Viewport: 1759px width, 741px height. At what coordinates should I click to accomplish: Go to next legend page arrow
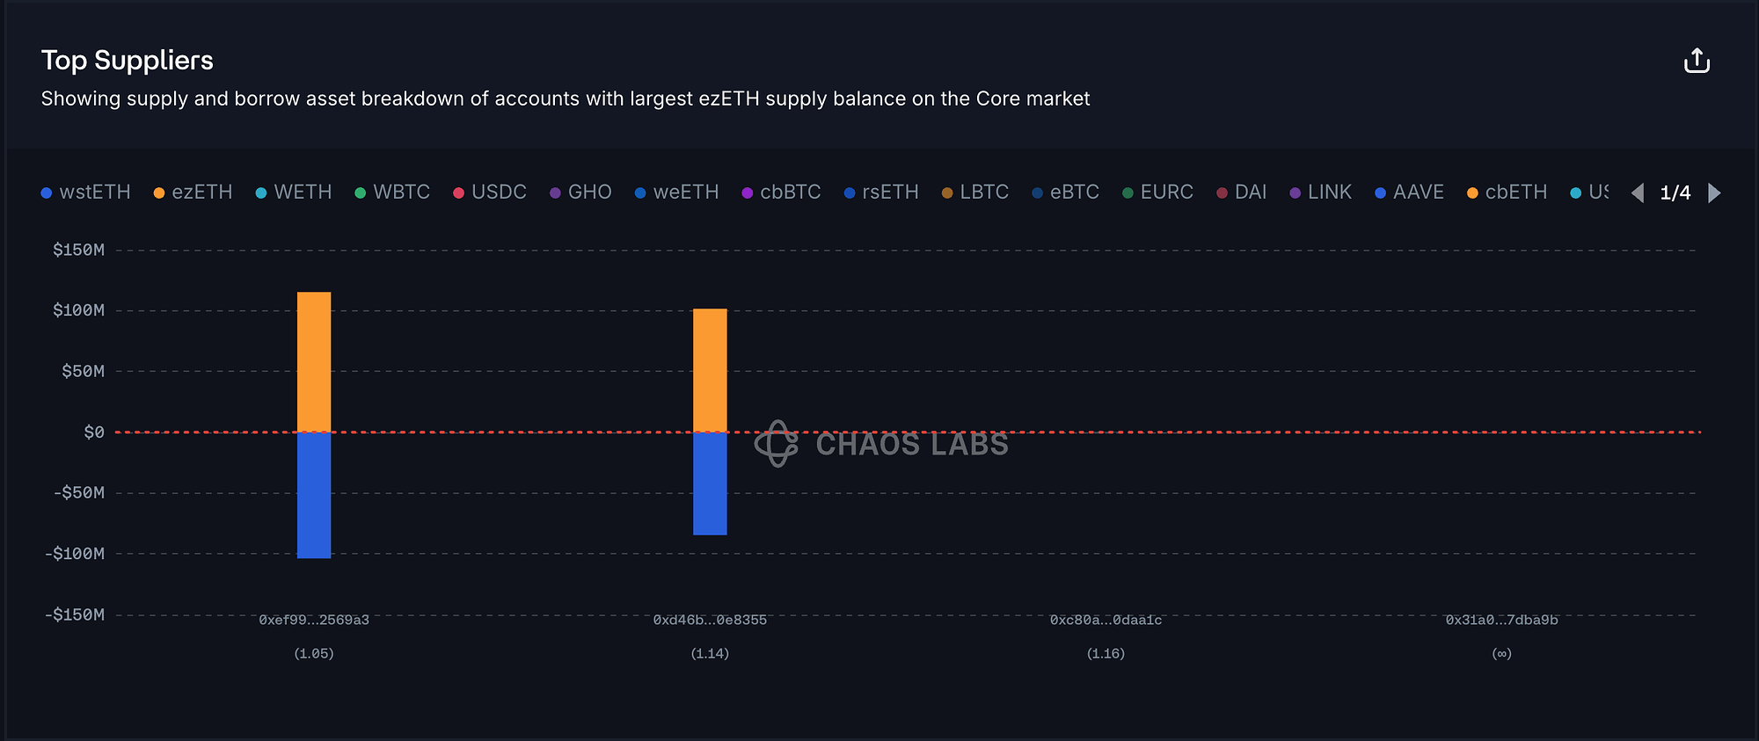click(1714, 193)
